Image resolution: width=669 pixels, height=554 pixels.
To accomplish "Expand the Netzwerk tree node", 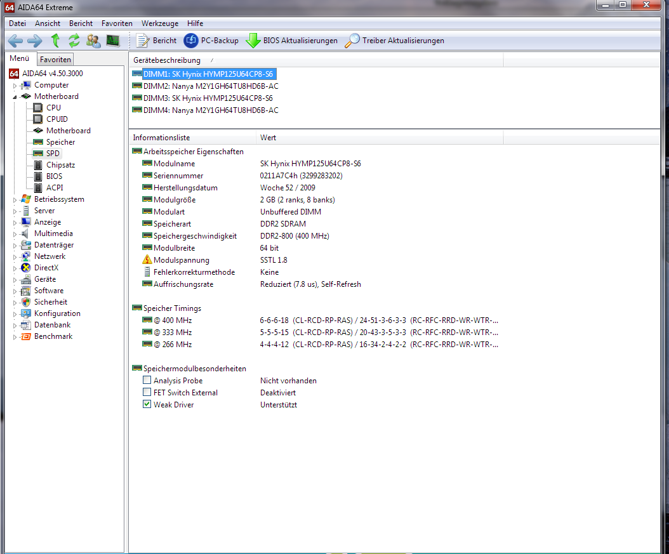I will [x=15, y=257].
